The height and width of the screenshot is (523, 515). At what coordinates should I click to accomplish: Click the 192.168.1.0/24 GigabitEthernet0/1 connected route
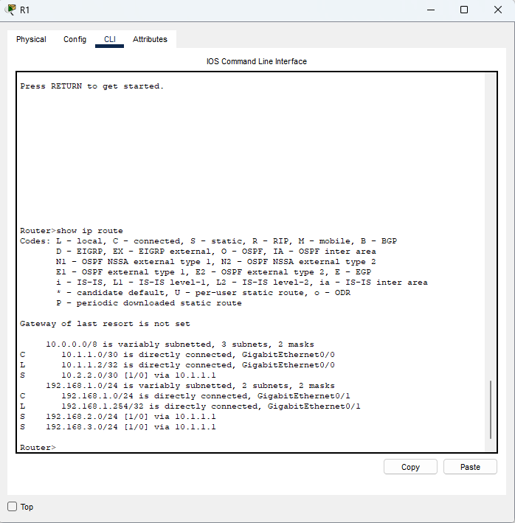pyautogui.click(x=184, y=396)
